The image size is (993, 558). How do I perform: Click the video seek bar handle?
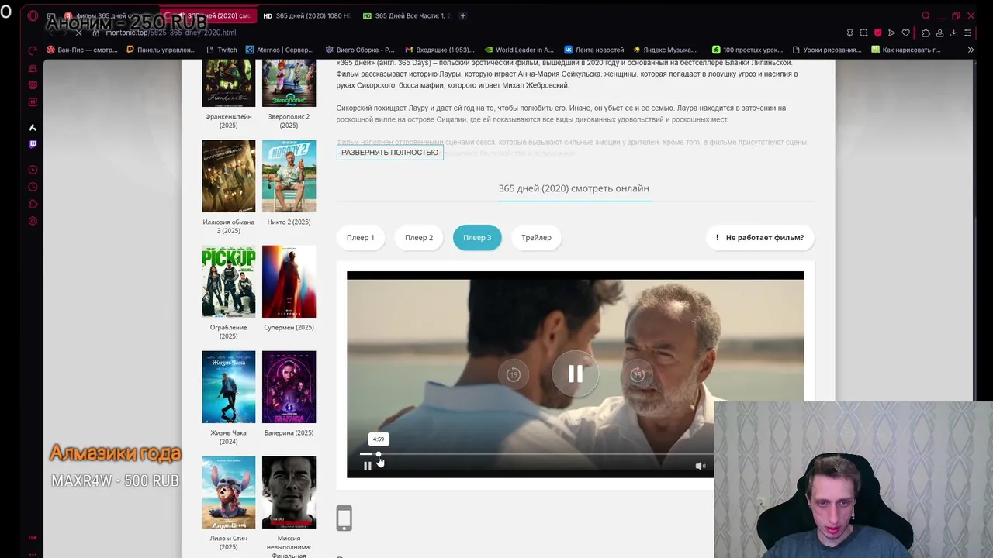[x=378, y=454]
